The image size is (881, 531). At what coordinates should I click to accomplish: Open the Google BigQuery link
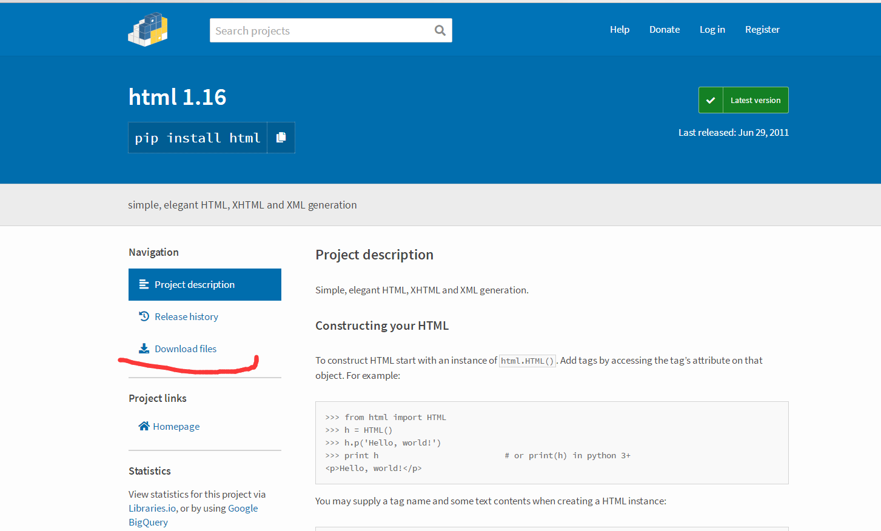(x=193, y=515)
